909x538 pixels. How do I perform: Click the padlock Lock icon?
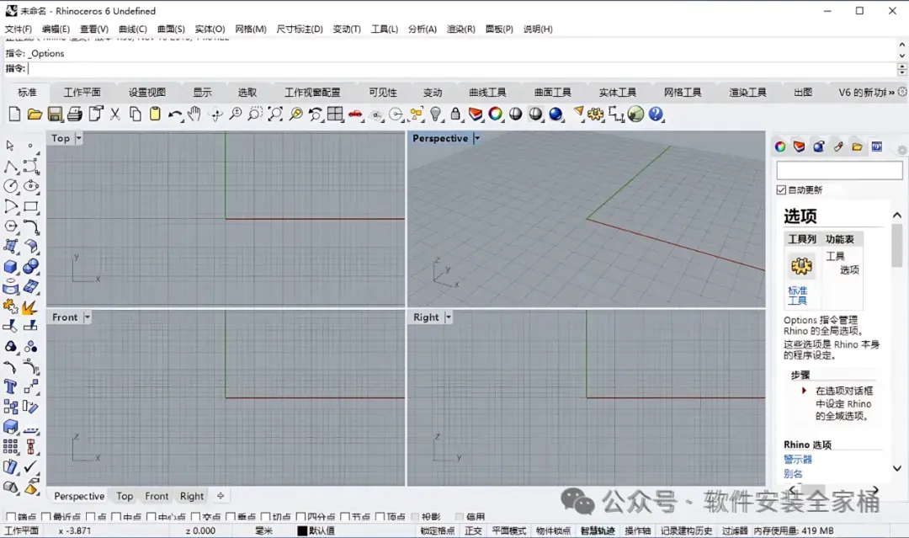455,115
